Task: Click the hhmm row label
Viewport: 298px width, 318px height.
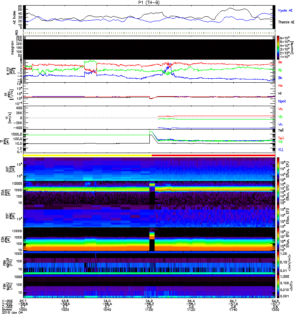Action: 6,310
